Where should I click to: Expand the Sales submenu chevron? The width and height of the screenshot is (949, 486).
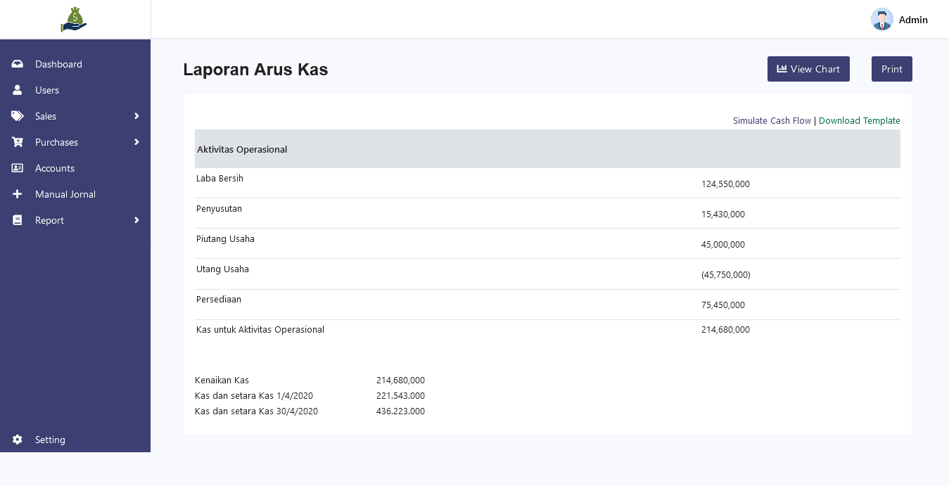pyautogui.click(x=136, y=116)
